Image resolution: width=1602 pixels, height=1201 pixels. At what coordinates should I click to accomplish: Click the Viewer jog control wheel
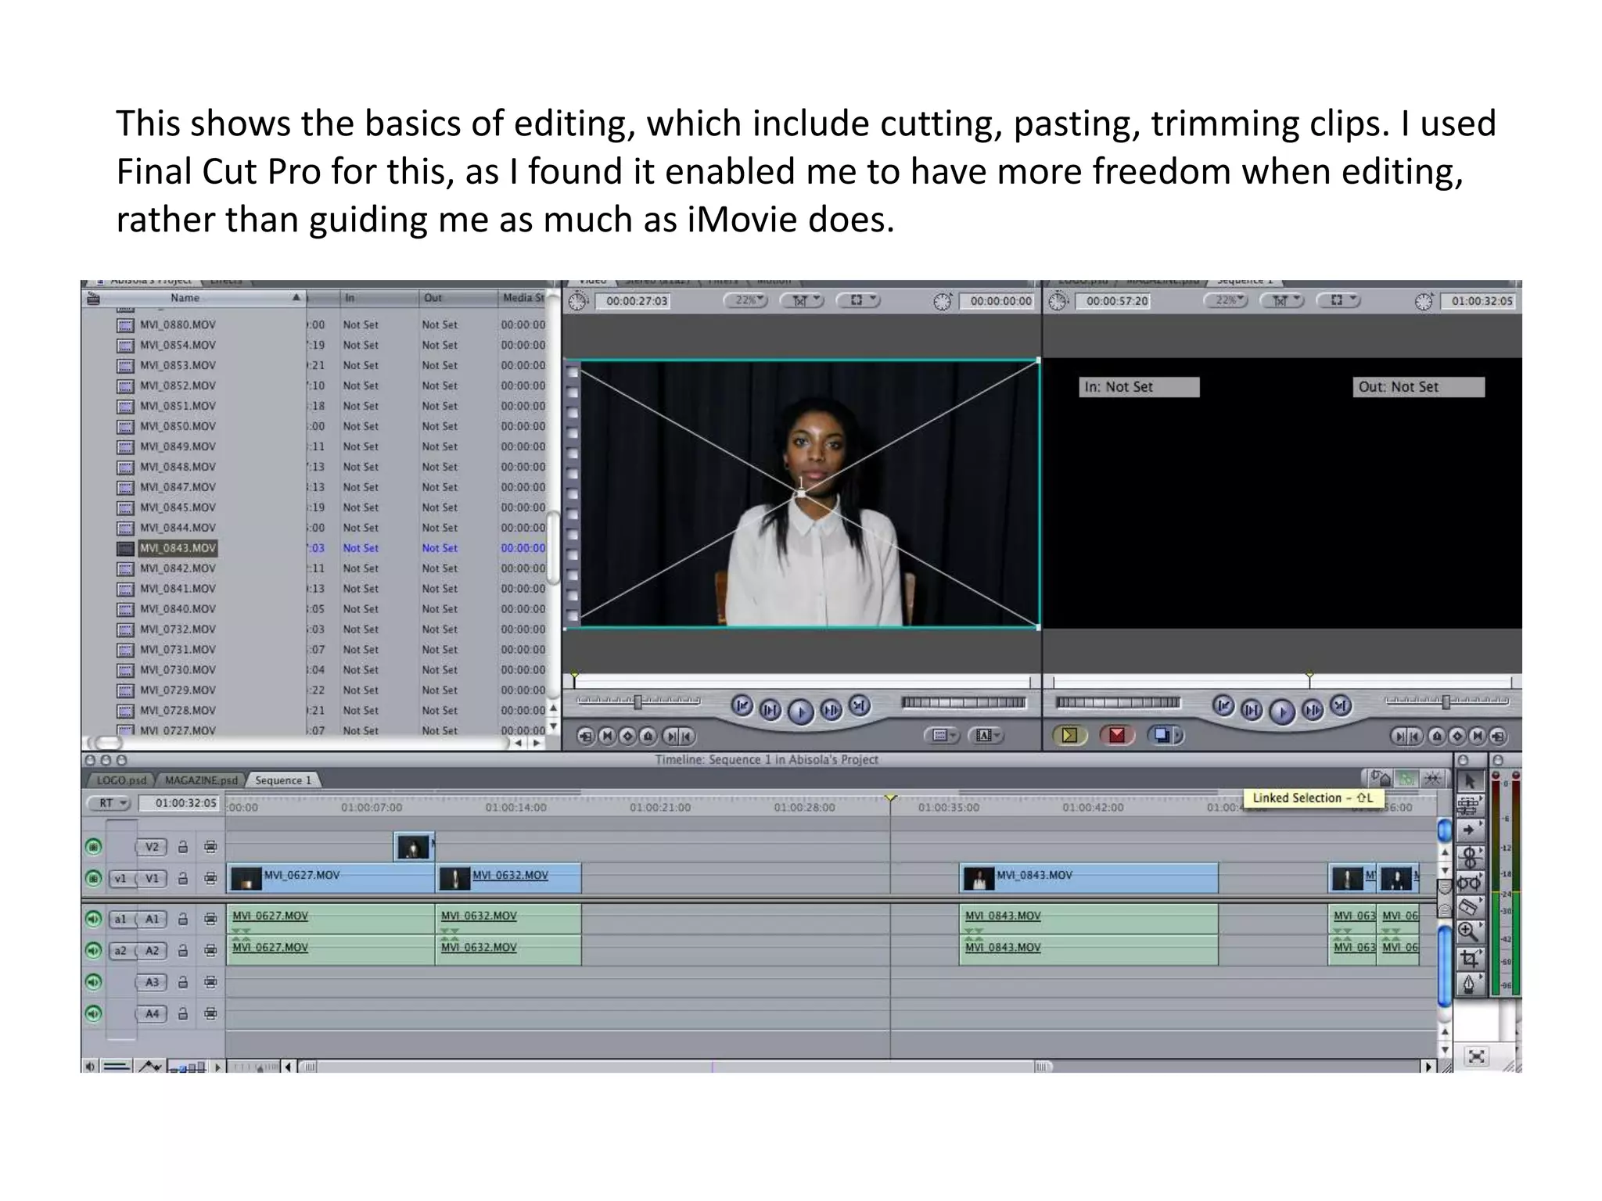pyautogui.click(x=963, y=702)
